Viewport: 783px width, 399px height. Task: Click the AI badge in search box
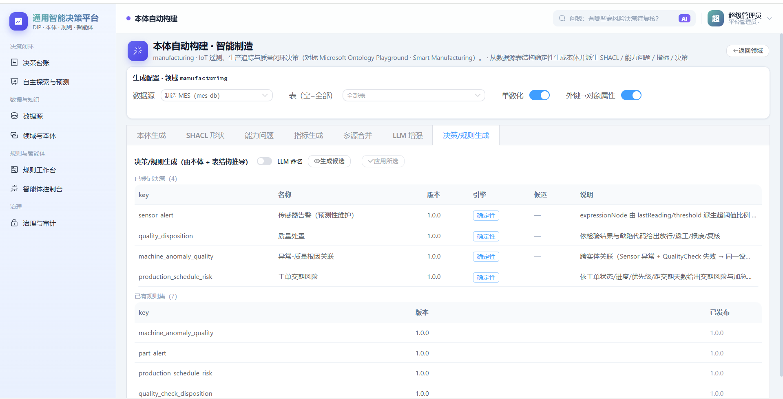pyautogui.click(x=684, y=18)
